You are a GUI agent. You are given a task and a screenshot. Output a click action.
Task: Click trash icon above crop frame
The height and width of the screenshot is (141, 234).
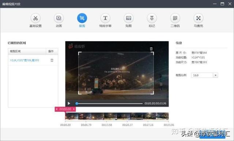point(151,49)
